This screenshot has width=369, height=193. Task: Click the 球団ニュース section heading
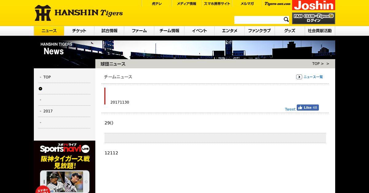(x=113, y=64)
